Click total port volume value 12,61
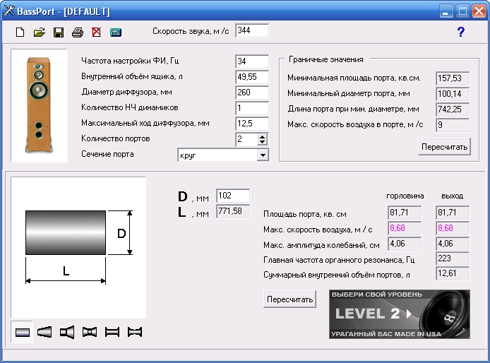490x363 pixels. pyautogui.click(x=453, y=273)
